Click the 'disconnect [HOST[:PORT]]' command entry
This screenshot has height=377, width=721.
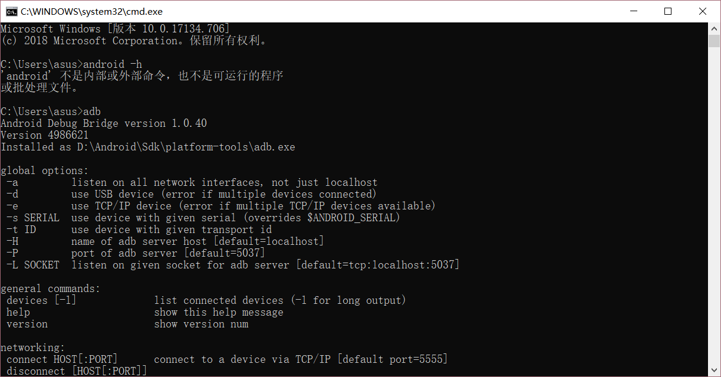77,371
